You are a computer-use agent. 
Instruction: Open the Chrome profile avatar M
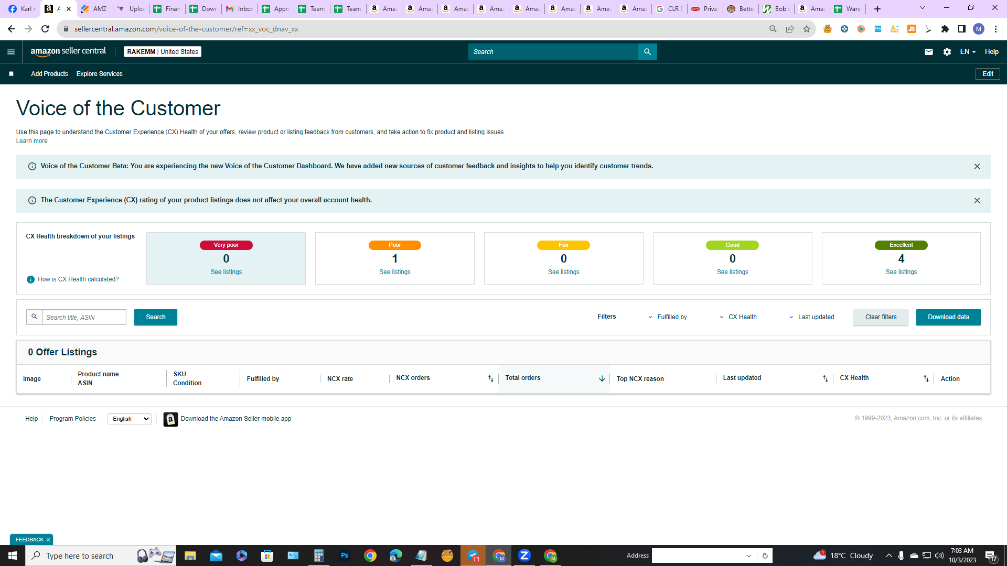(978, 29)
